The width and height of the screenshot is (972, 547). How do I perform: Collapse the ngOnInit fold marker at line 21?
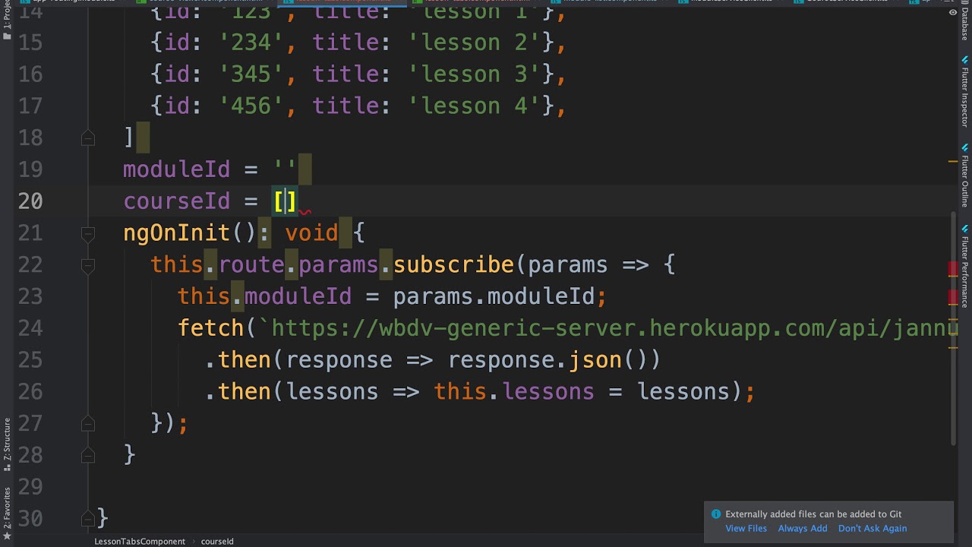pyautogui.click(x=88, y=233)
